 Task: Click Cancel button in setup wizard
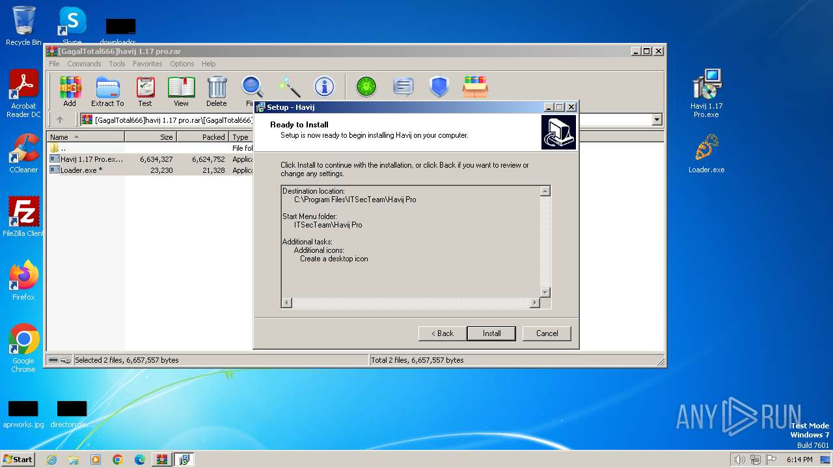coord(547,333)
